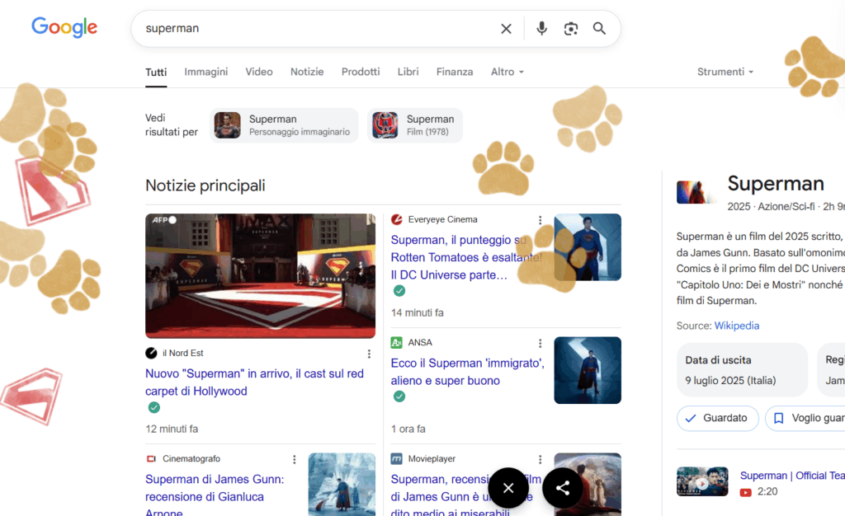Open options for the ANSA article
Image resolution: width=845 pixels, height=516 pixels.
tap(540, 343)
